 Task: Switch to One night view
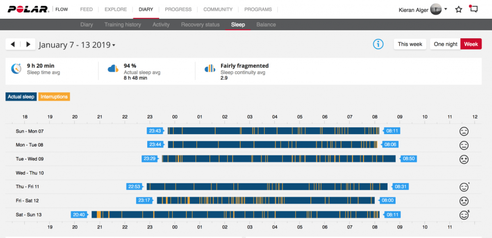click(445, 44)
